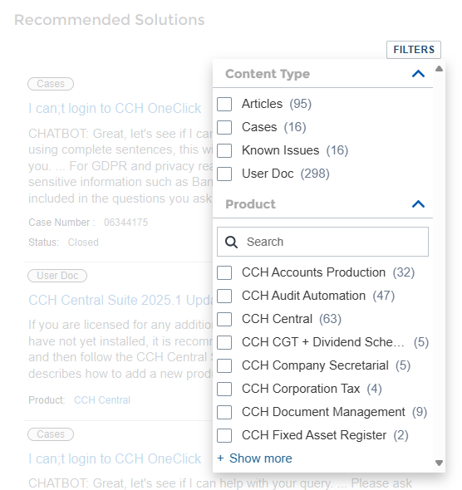Click the filter panel scroll-down arrow
Image resolution: width=462 pixels, height=490 pixels.
tap(439, 463)
